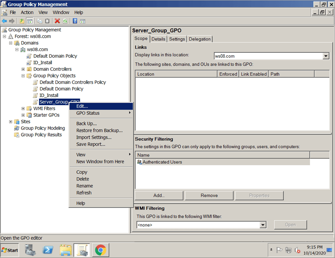Collapse the ws08.com domain node
The width and height of the screenshot is (335, 258).
pyautogui.click(x=17, y=49)
